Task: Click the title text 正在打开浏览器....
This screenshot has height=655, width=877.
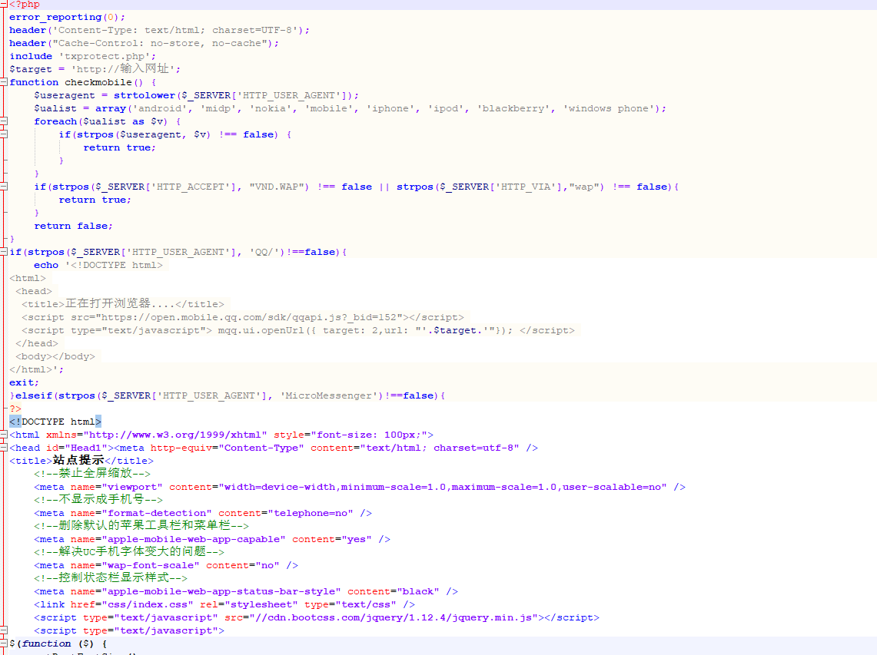Action: tap(108, 303)
